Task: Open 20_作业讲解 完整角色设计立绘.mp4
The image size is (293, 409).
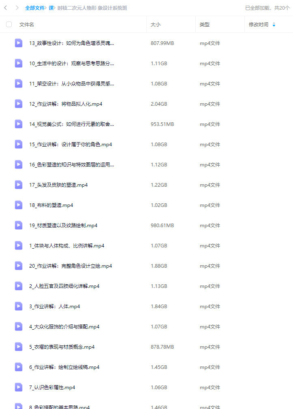Action: point(71,266)
